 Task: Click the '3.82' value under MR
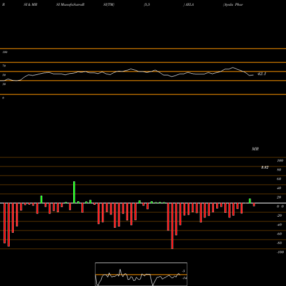[265, 168]
